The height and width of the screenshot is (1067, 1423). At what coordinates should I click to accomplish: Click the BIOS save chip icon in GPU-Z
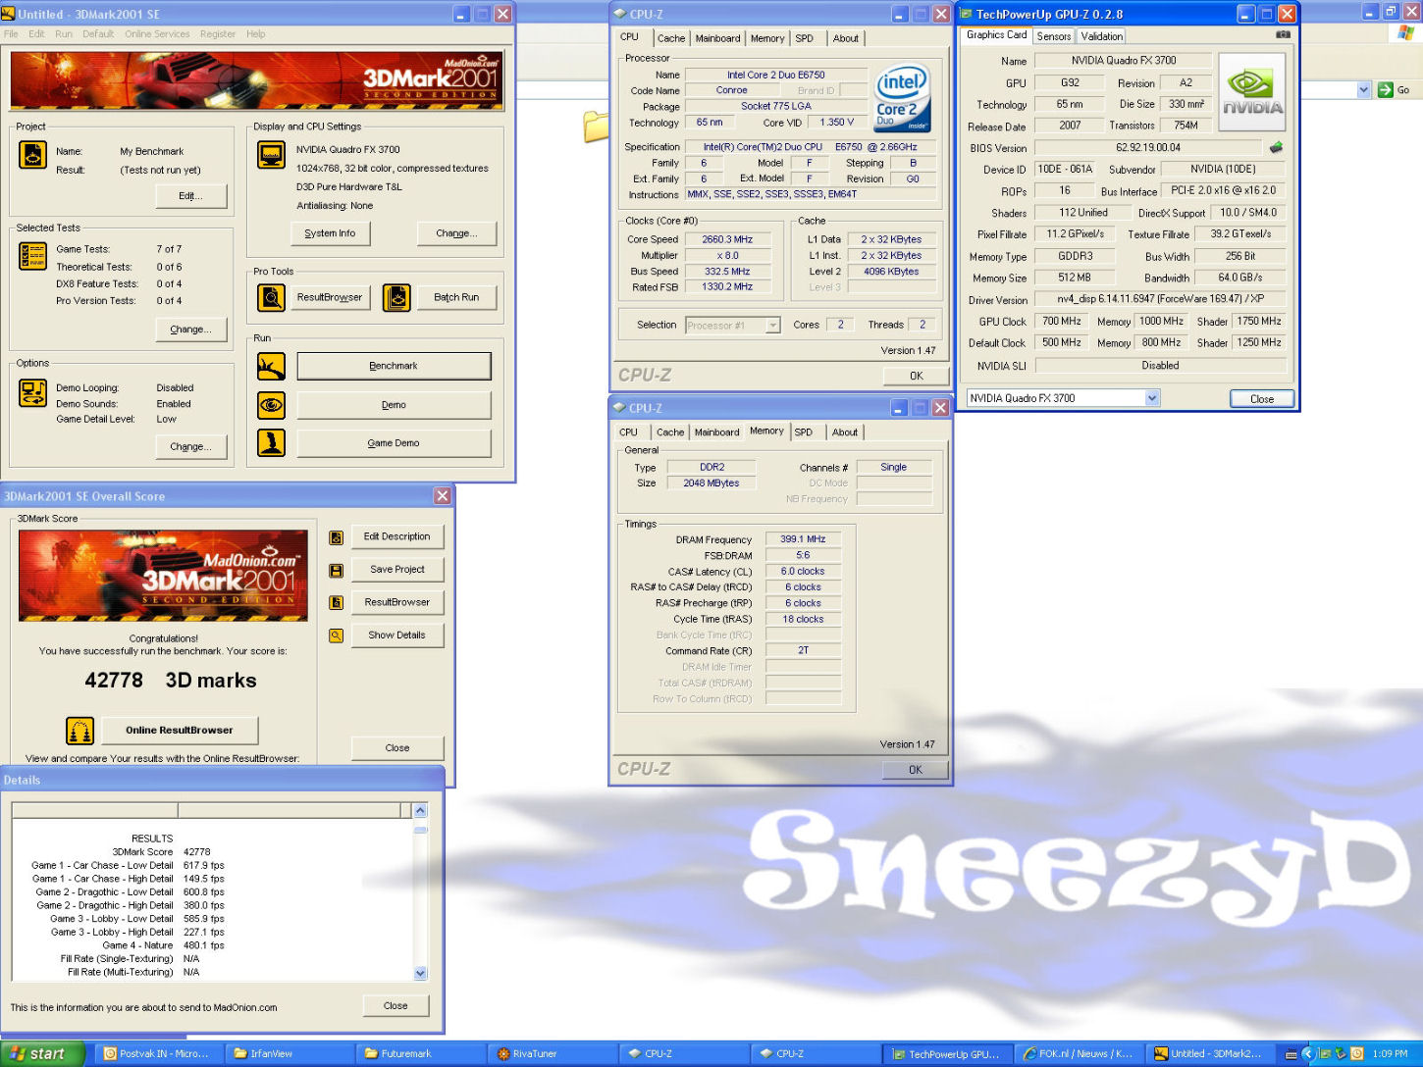pyautogui.click(x=1276, y=148)
